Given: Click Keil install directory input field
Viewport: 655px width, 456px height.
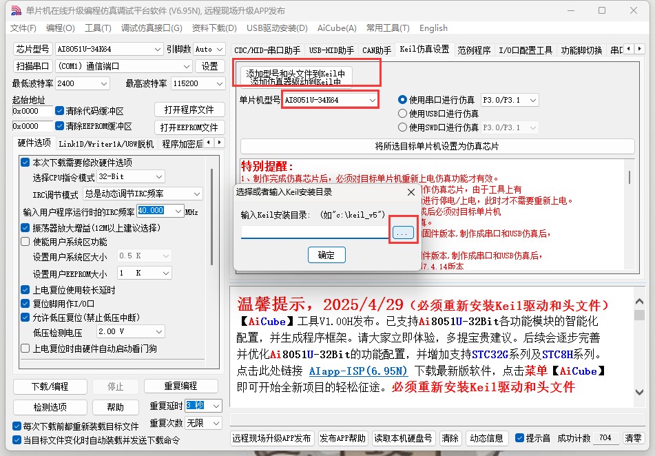Looking at the screenshot, I should point(315,232).
